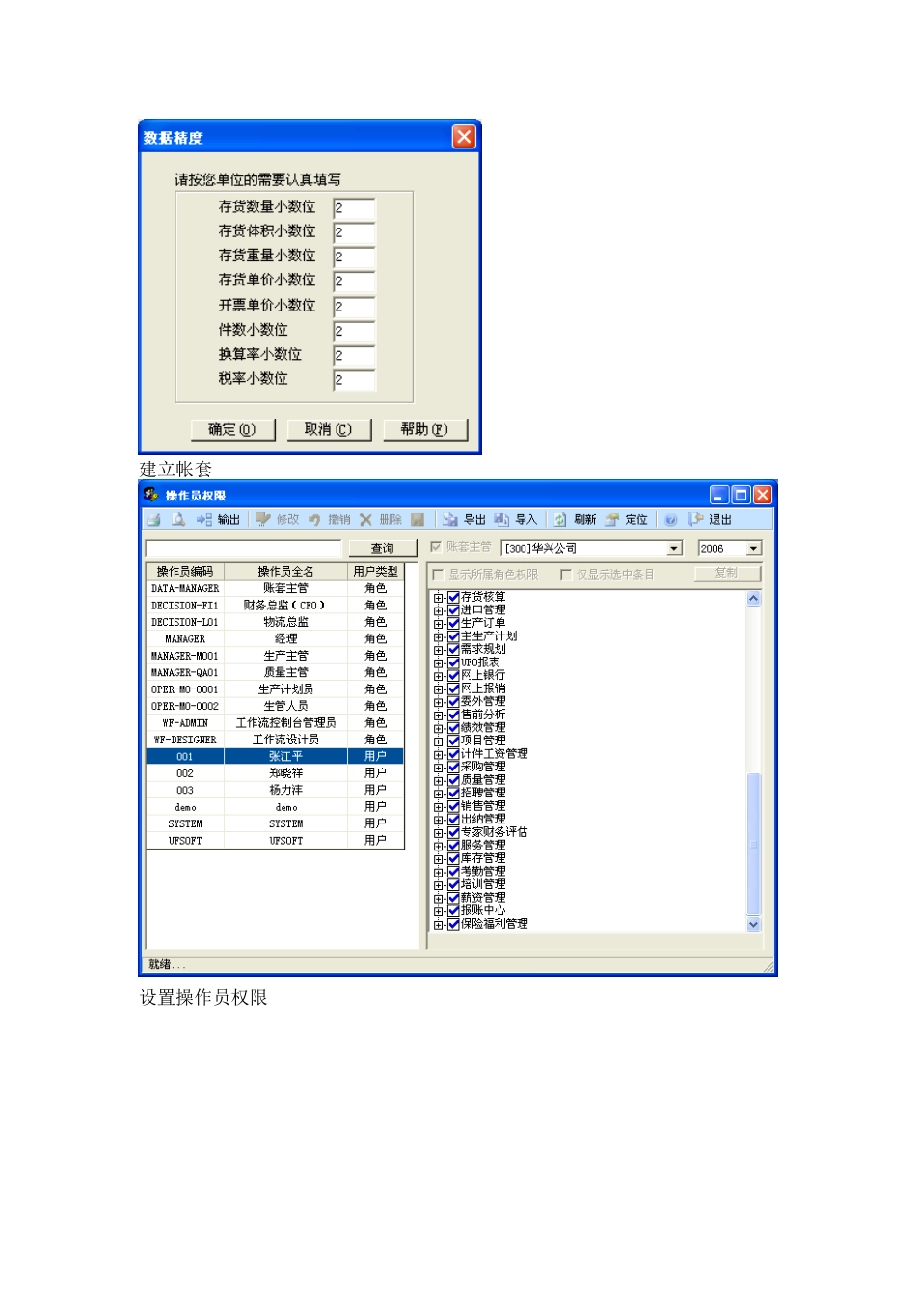
Task: Expand the 出纳管理 tree node
Action: 439,820
